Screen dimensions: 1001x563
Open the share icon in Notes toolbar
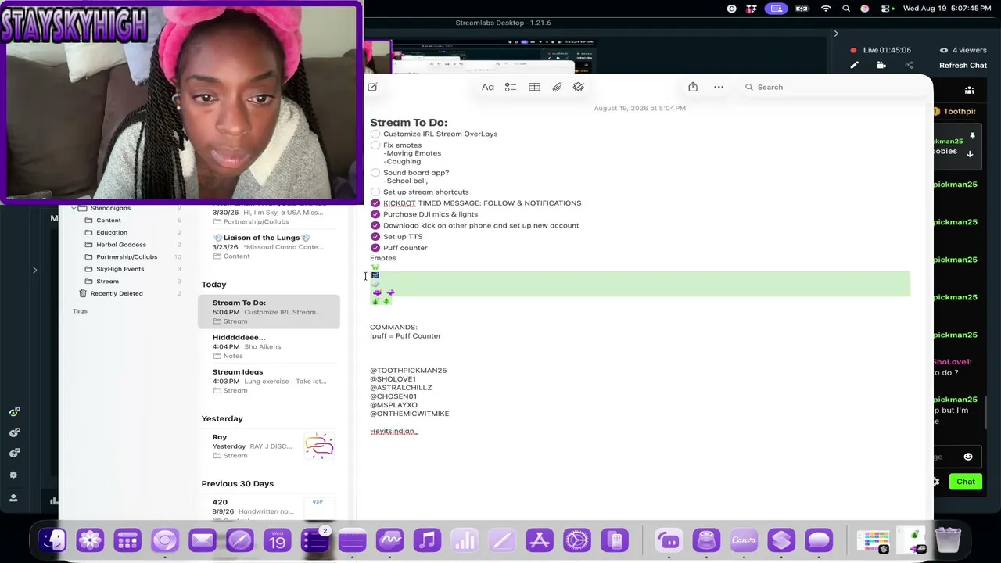pyautogui.click(x=693, y=87)
